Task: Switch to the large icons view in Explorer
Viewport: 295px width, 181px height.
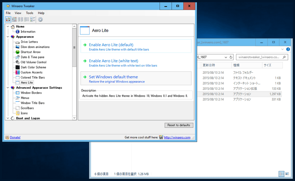Action: click(x=287, y=174)
